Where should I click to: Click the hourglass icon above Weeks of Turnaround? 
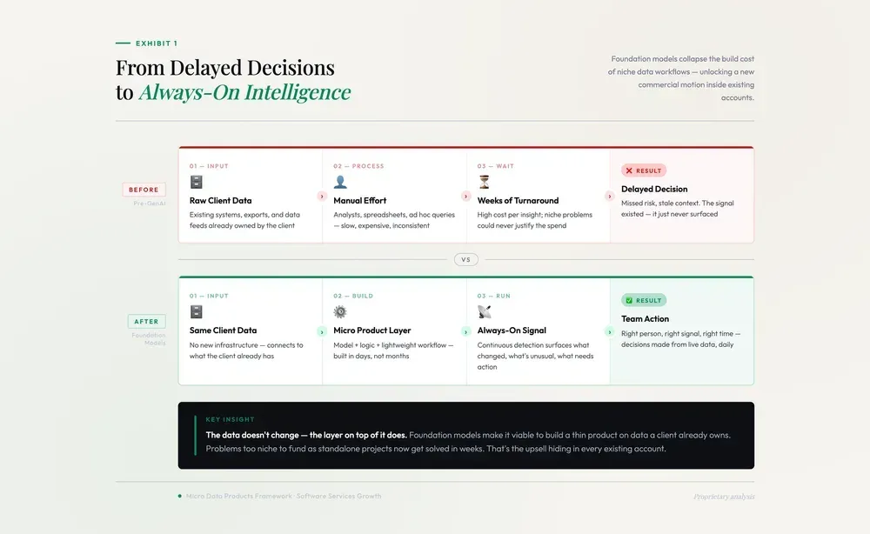(x=485, y=182)
